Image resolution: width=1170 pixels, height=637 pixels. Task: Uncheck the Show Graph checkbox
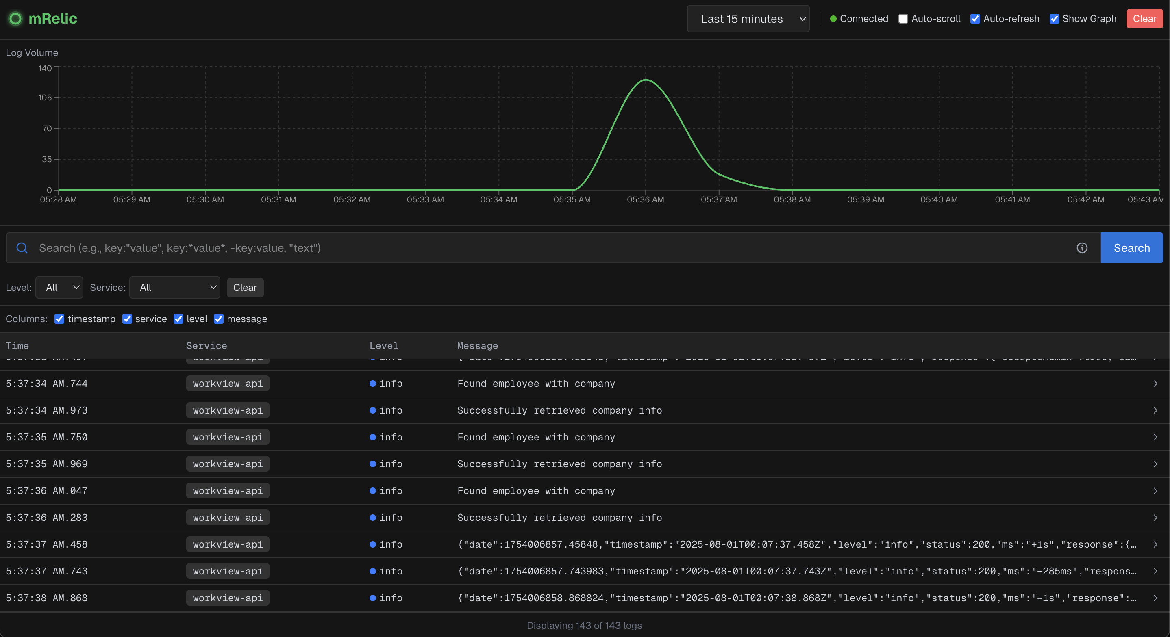pyautogui.click(x=1054, y=19)
